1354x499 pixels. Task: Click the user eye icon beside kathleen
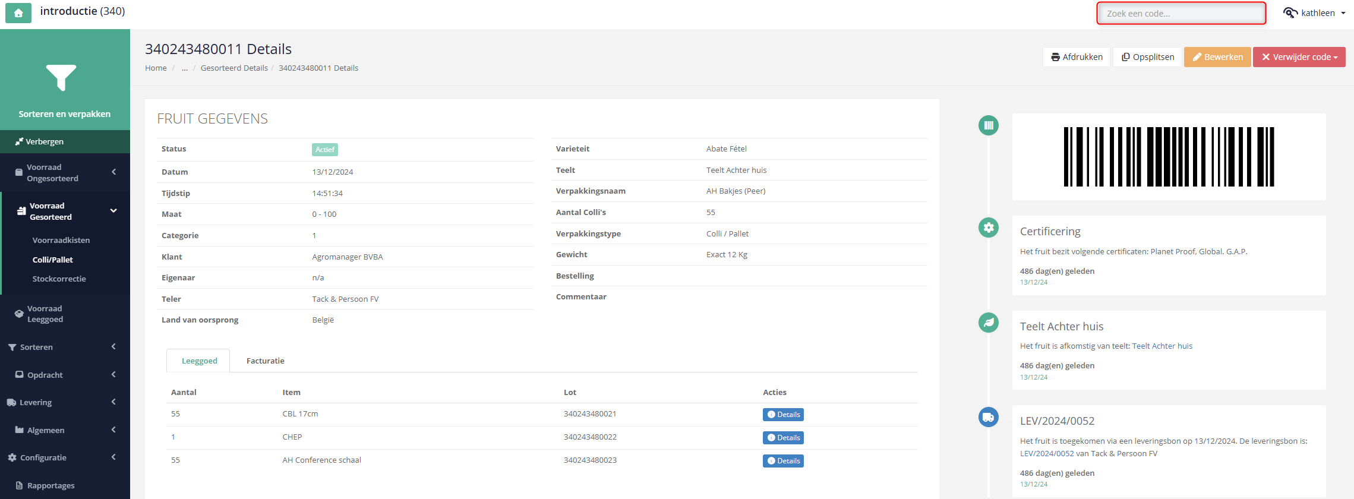tap(1290, 13)
